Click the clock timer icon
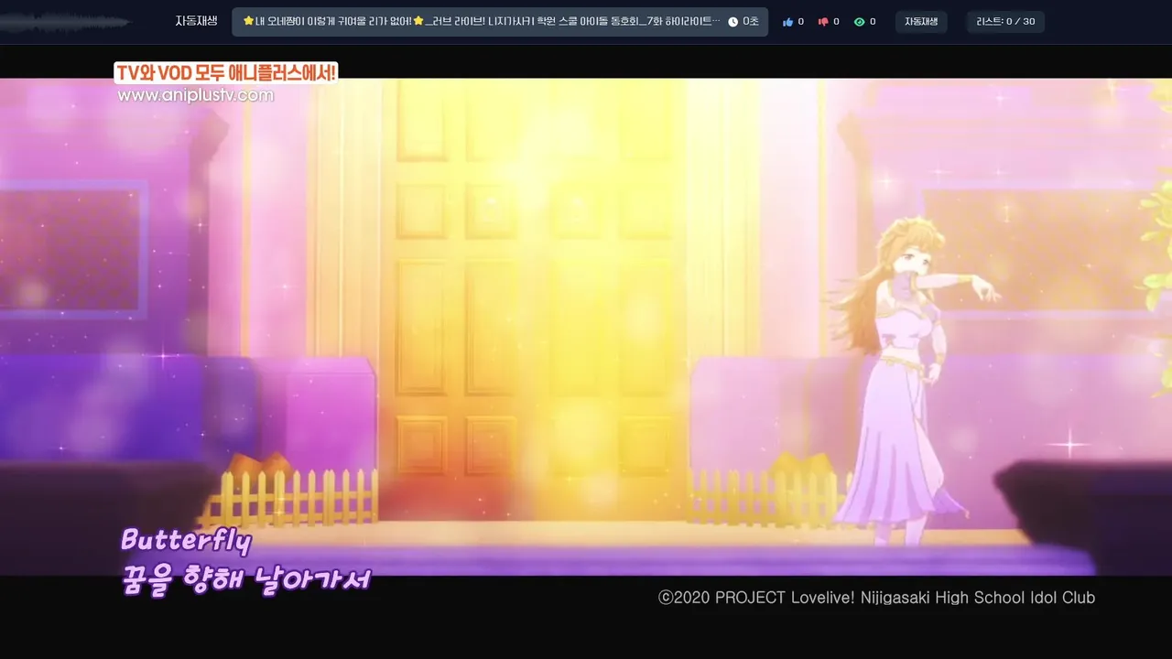The width and height of the screenshot is (1172, 659). (732, 22)
